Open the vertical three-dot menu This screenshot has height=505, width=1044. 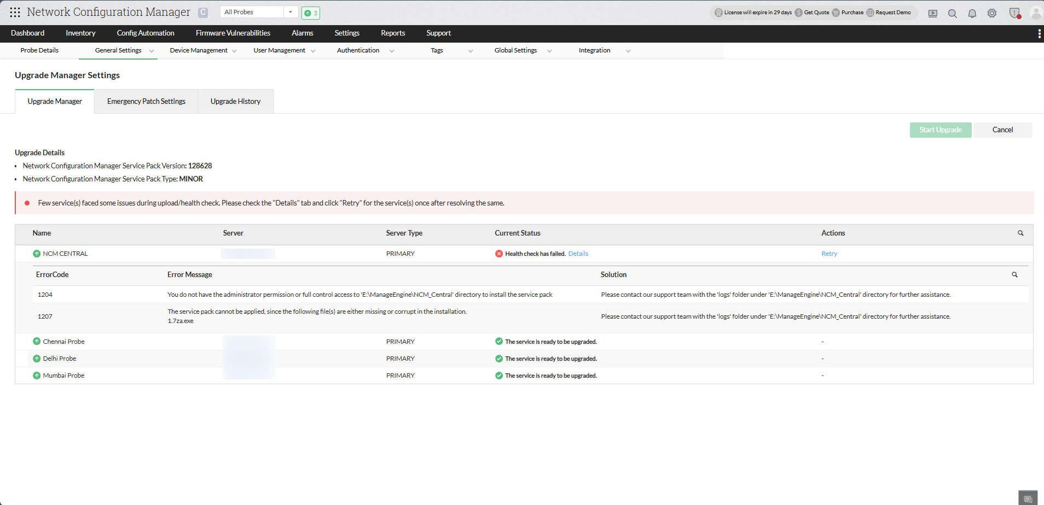click(x=1039, y=34)
